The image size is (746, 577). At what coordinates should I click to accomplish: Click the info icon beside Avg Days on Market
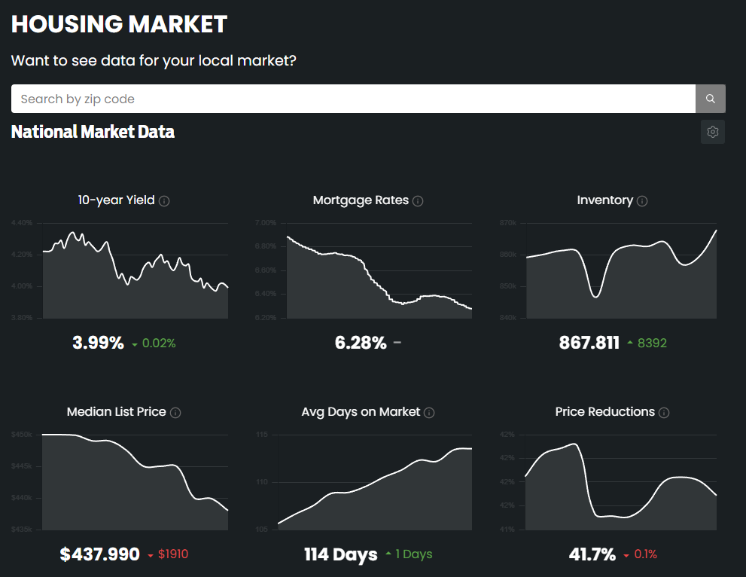point(429,413)
